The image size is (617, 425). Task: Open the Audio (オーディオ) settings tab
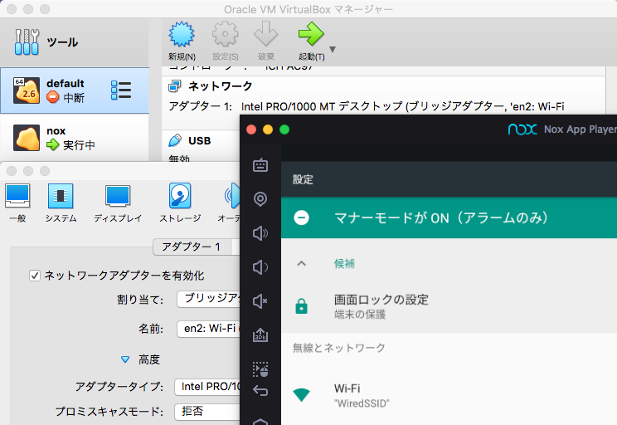tap(229, 203)
